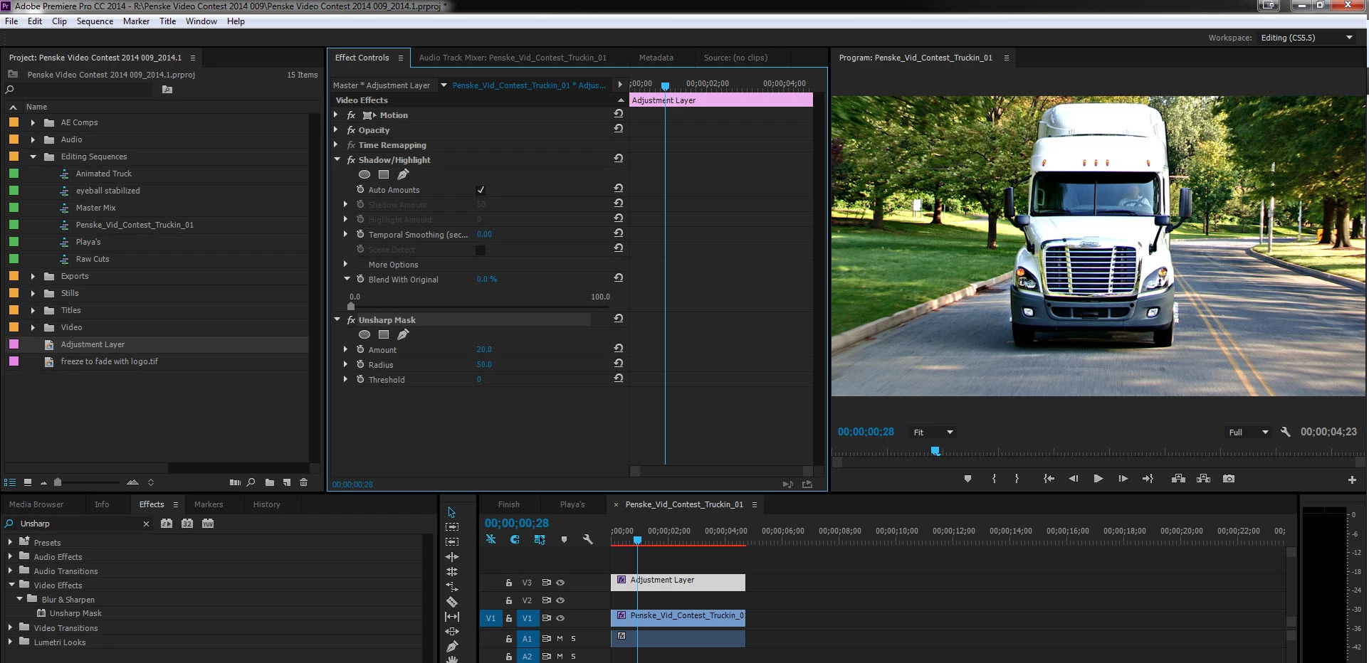Export a frame with the camera icon

pyautogui.click(x=1229, y=479)
